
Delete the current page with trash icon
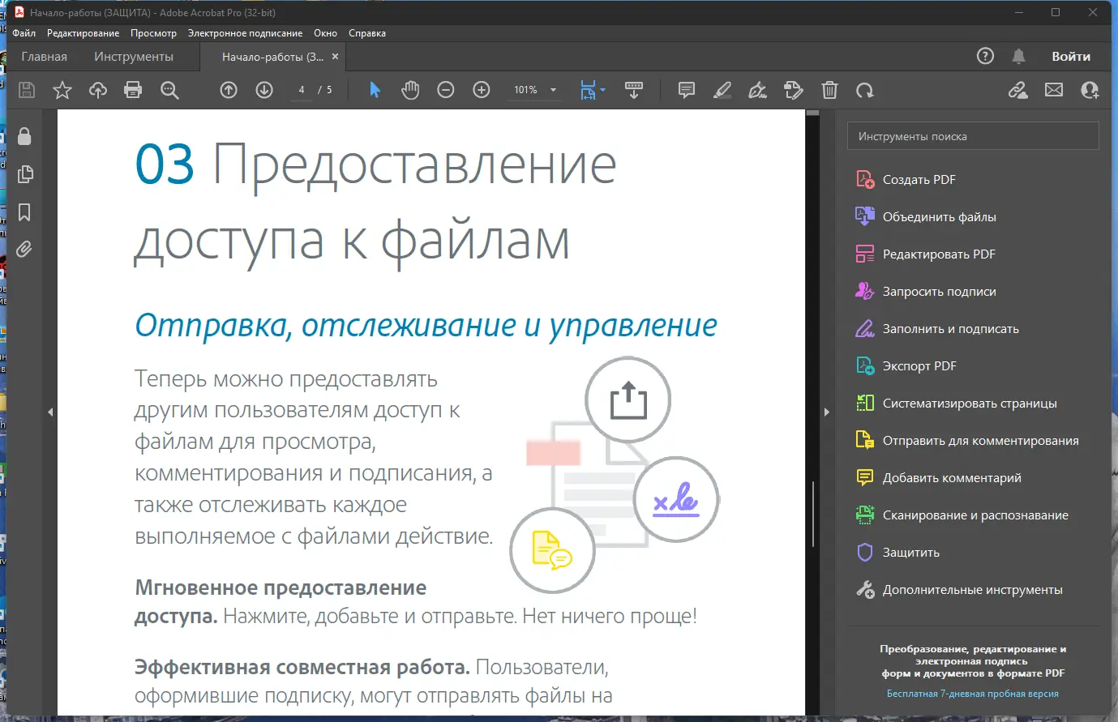pyautogui.click(x=829, y=90)
